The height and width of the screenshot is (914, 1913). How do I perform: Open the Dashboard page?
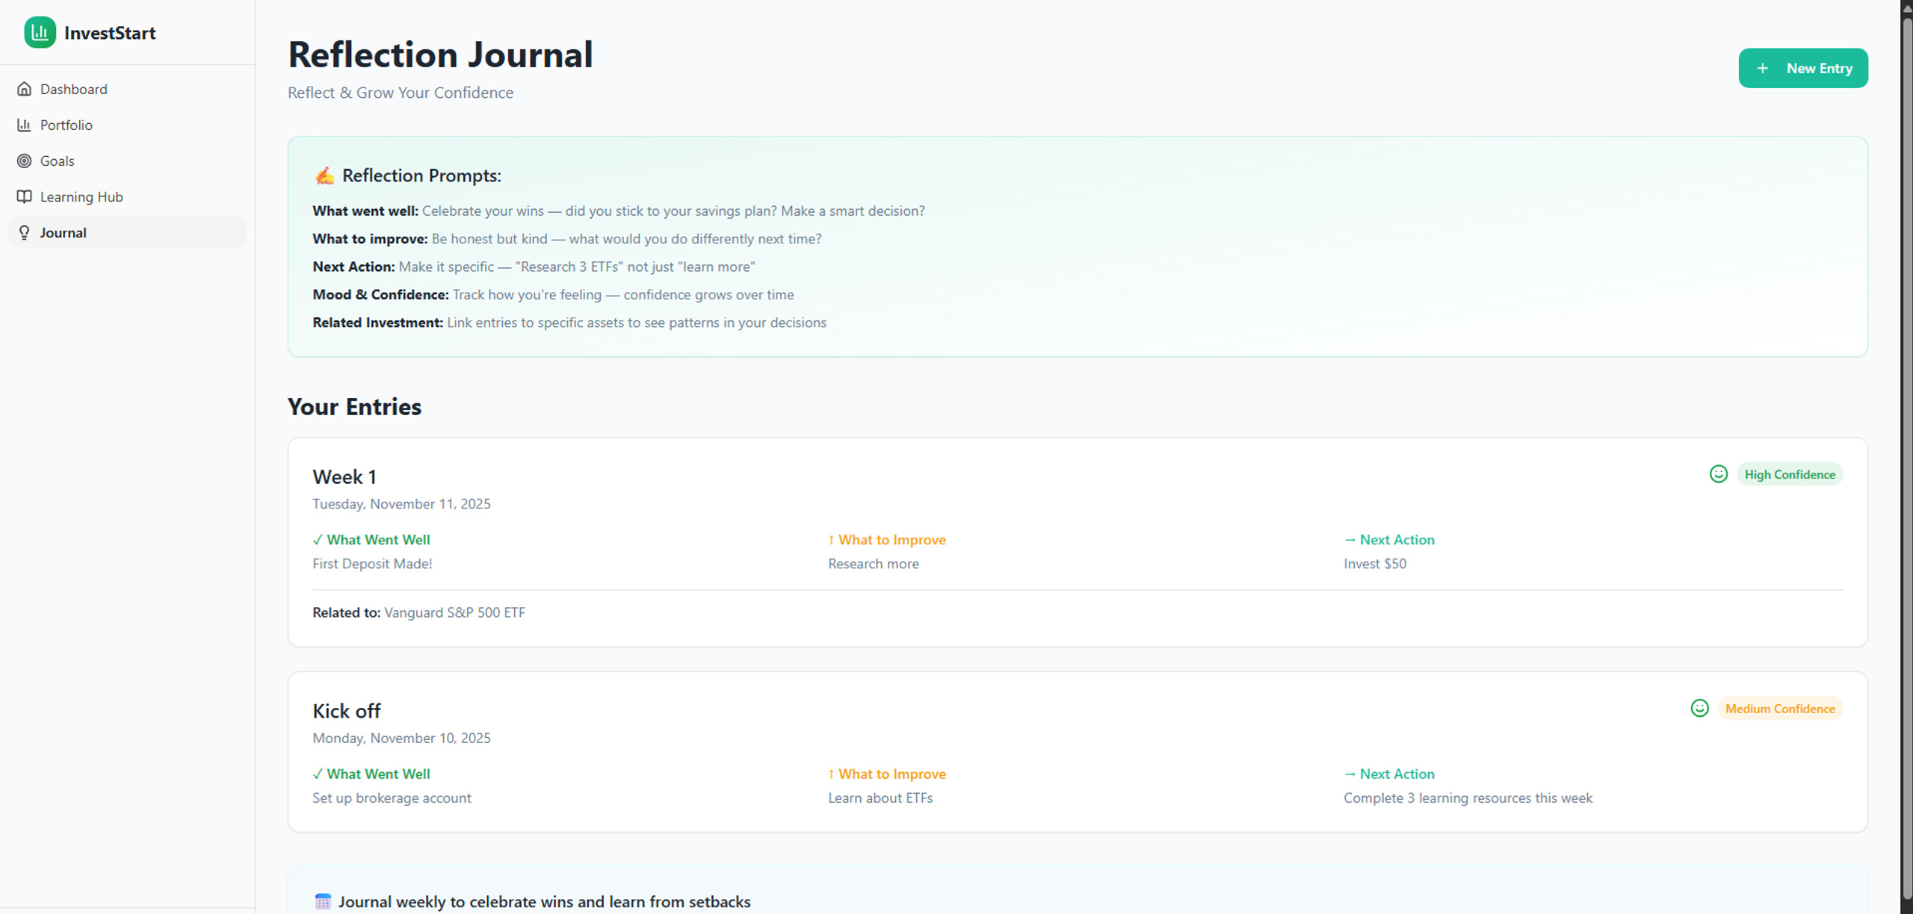(x=127, y=89)
